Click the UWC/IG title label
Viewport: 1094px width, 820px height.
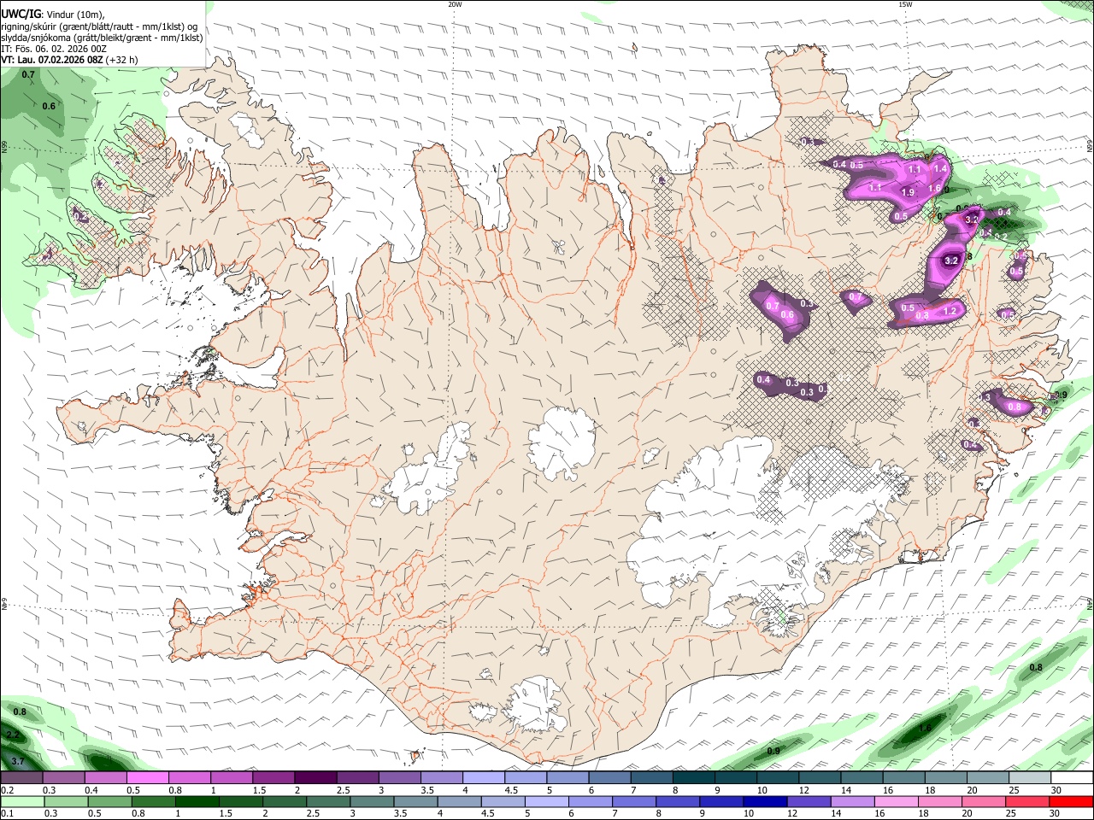coord(21,14)
